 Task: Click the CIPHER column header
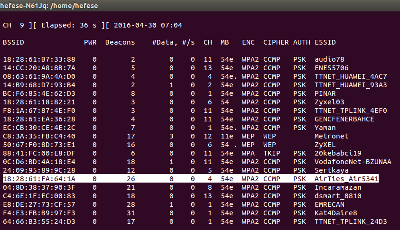click(276, 42)
